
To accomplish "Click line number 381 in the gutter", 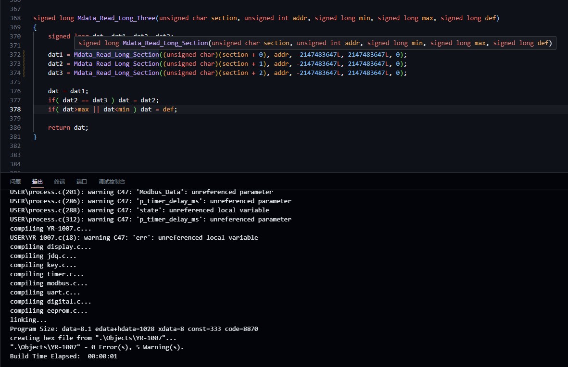I will coord(15,137).
